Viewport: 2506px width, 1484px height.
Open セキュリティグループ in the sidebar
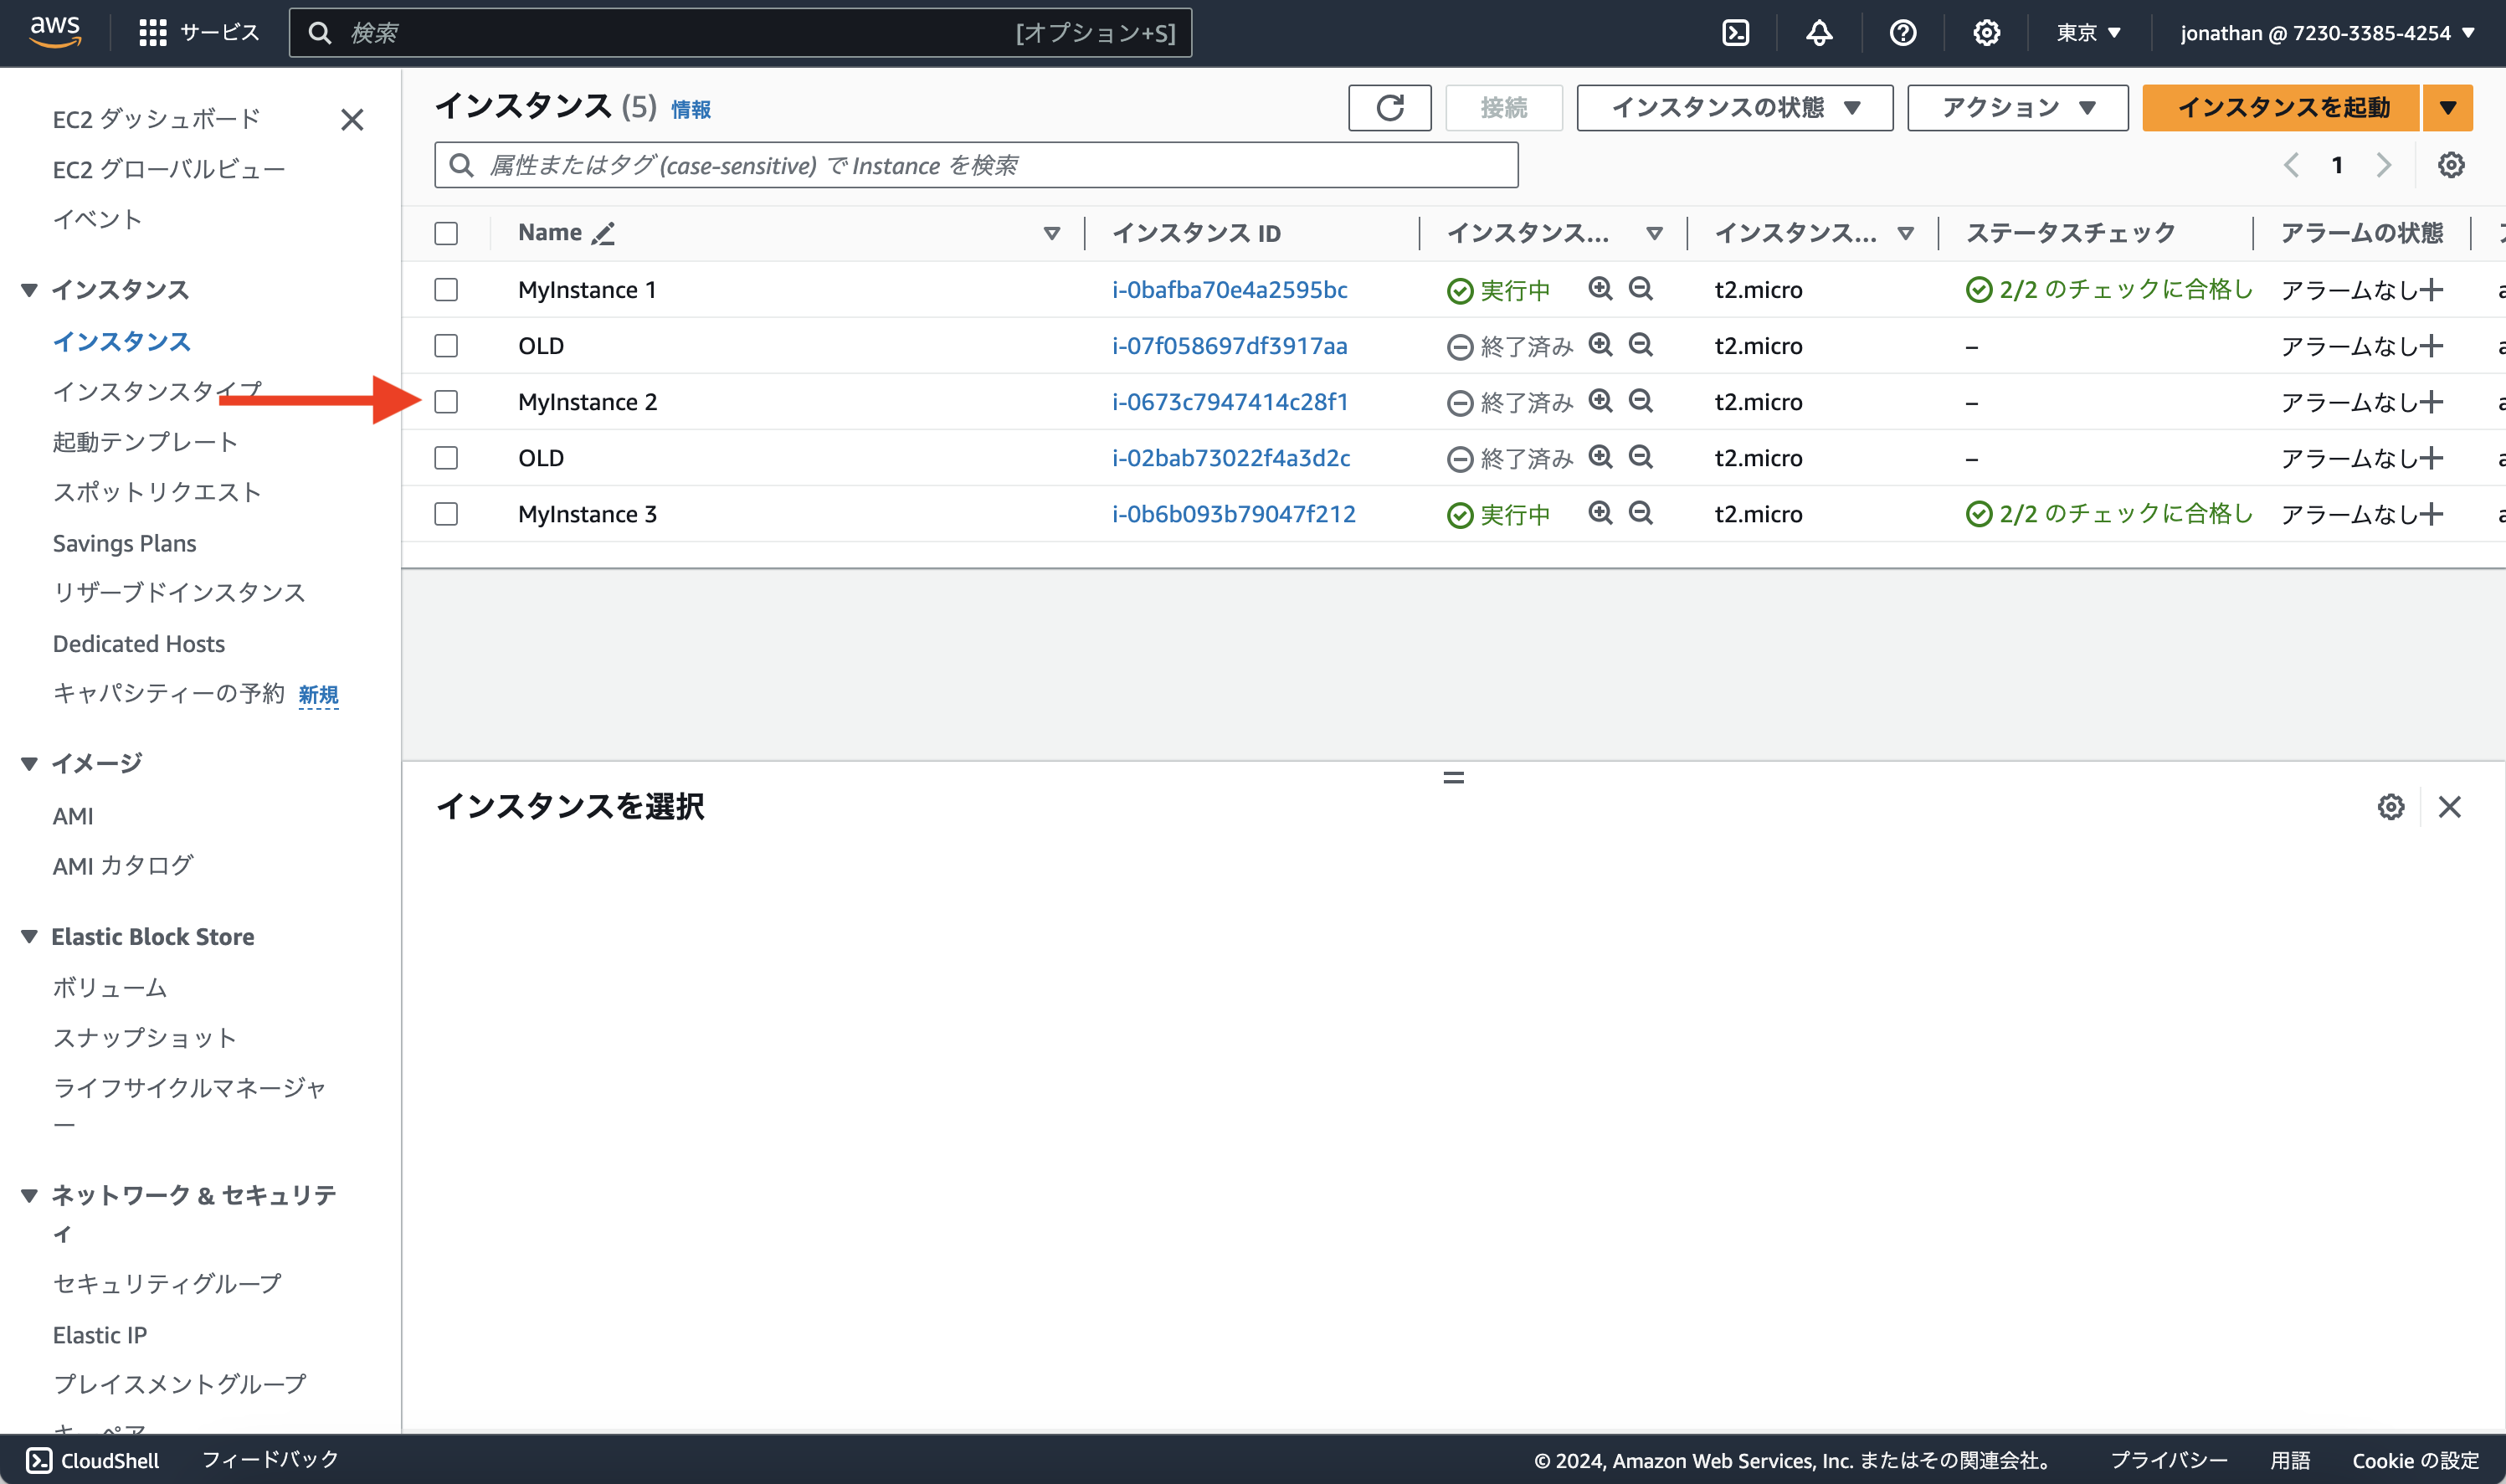click(x=166, y=1283)
